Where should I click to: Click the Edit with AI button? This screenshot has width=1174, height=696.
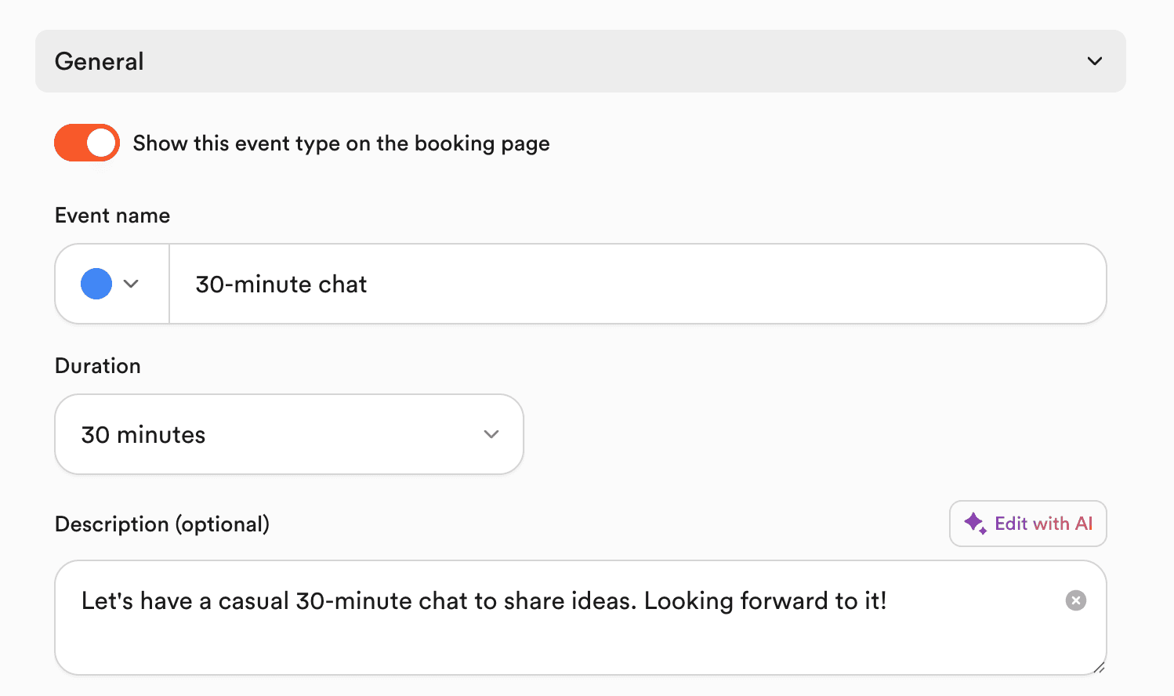point(1027,523)
